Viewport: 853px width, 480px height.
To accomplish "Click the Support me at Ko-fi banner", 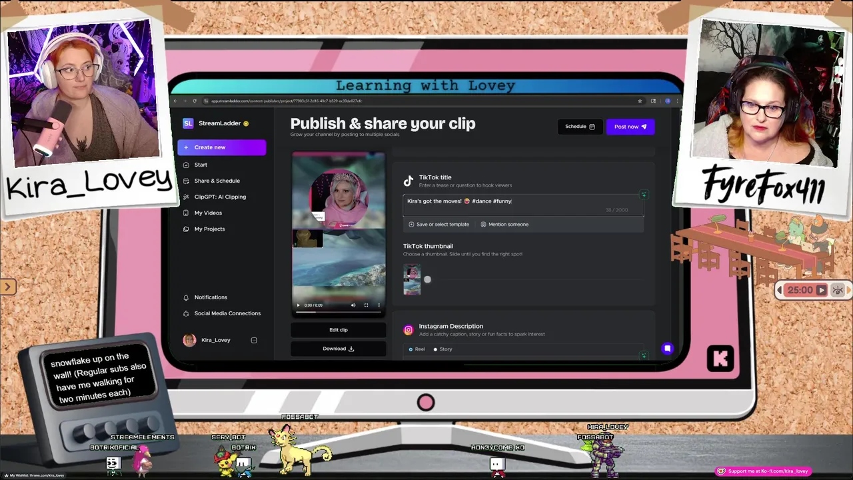I will (x=763, y=471).
